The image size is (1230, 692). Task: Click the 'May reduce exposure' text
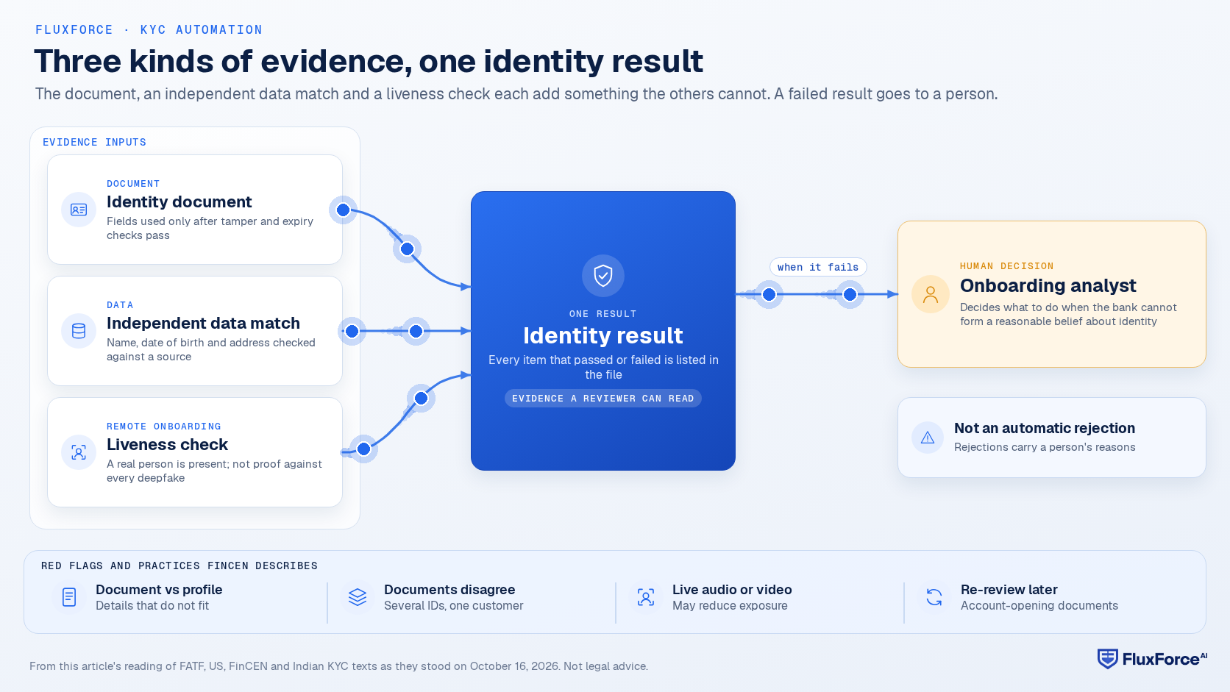pos(730,606)
